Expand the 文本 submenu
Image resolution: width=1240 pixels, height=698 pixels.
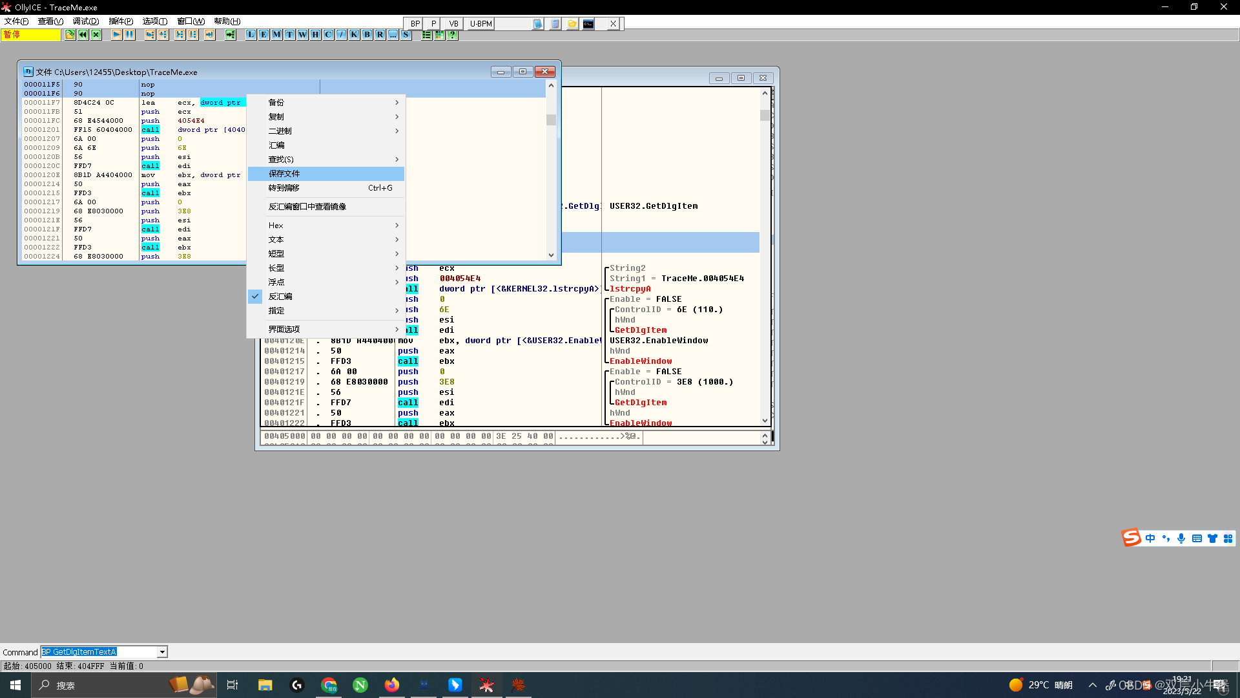(x=326, y=240)
